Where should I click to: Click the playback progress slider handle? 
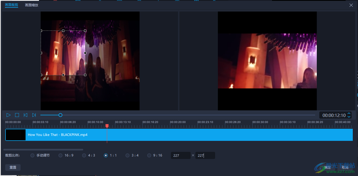click(x=60, y=115)
